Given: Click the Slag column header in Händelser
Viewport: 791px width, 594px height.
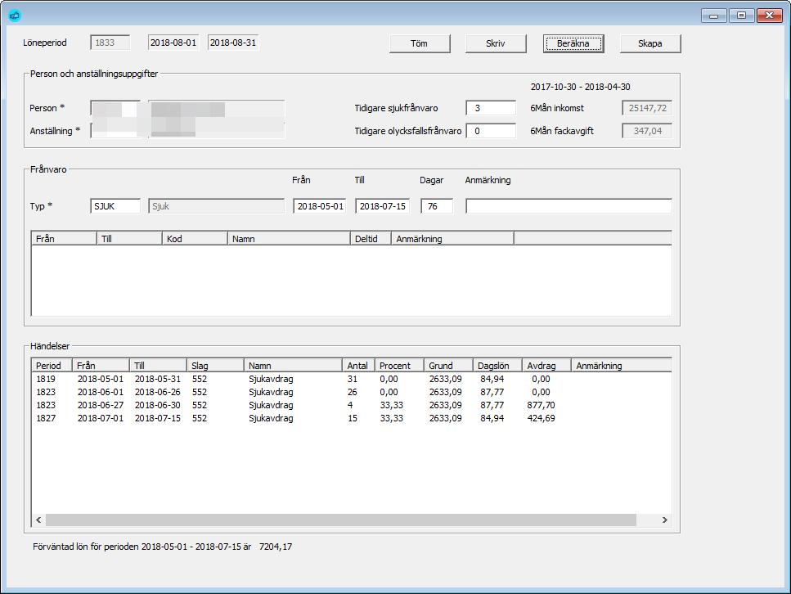Looking at the screenshot, I should pos(215,366).
